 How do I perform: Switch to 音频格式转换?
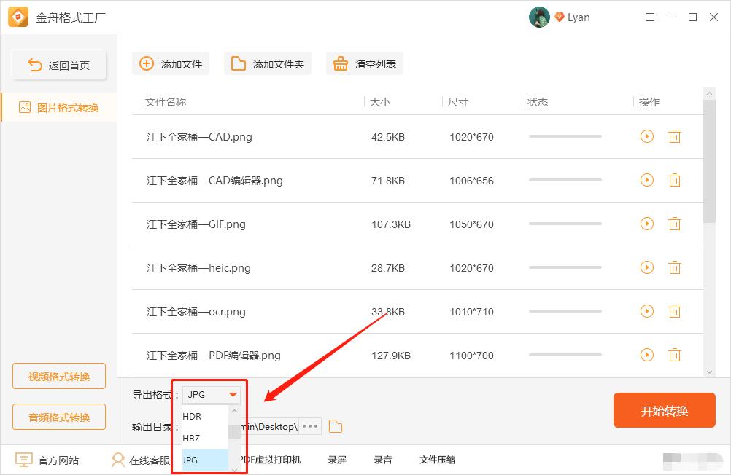[x=59, y=417]
